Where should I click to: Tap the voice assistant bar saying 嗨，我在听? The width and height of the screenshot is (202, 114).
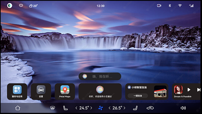click(100, 76)
